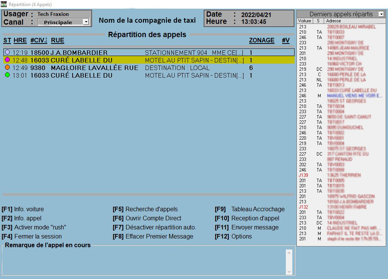Click the purple status circle at 12:19
This screenshot has height=279, width=388.
click(8, 52)
